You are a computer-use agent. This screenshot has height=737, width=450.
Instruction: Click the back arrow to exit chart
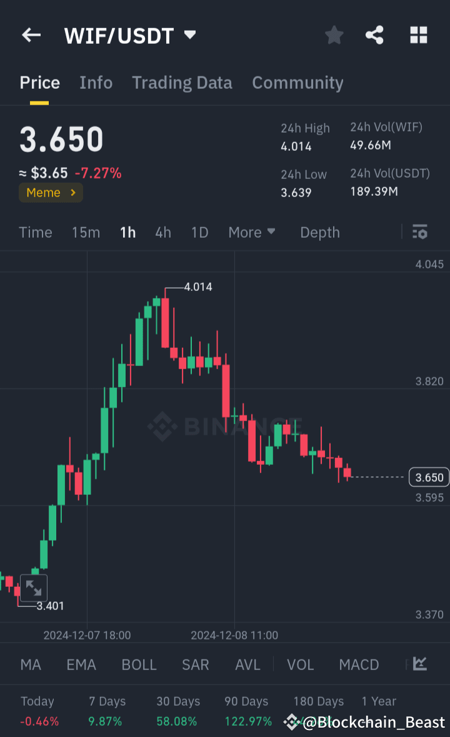[31, 35]
